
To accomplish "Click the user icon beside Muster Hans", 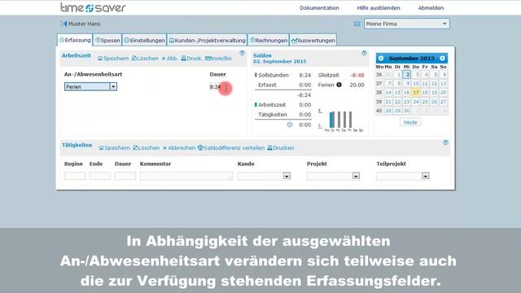I will point(63,24).
